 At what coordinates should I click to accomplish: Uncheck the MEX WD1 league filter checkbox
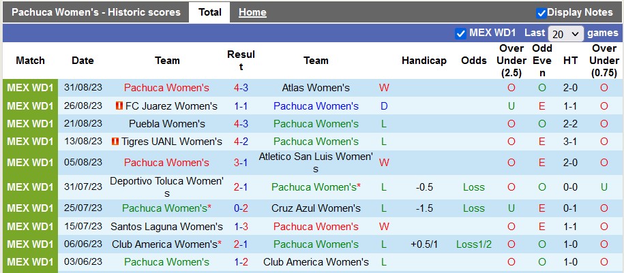460,33
